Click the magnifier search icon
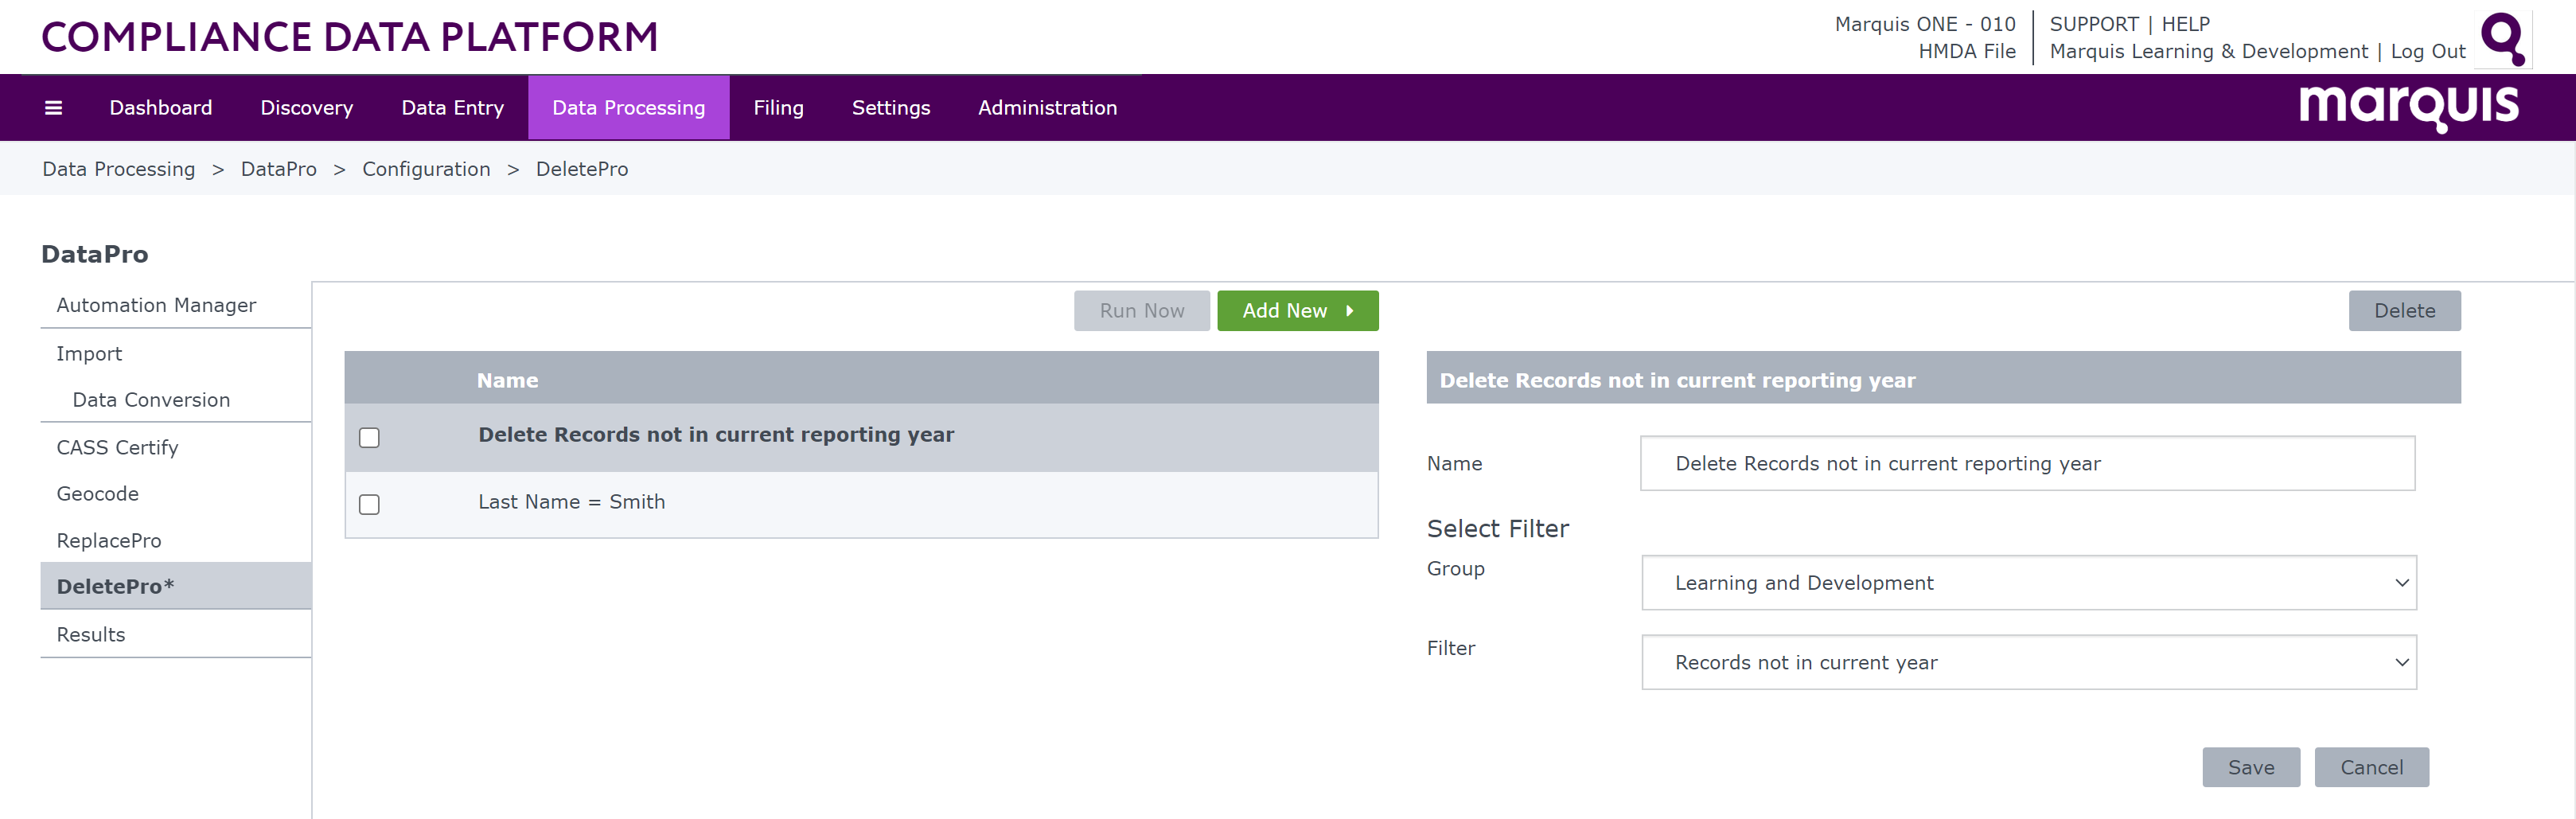Viewport: 2576px width, 819px height. 2503,39
